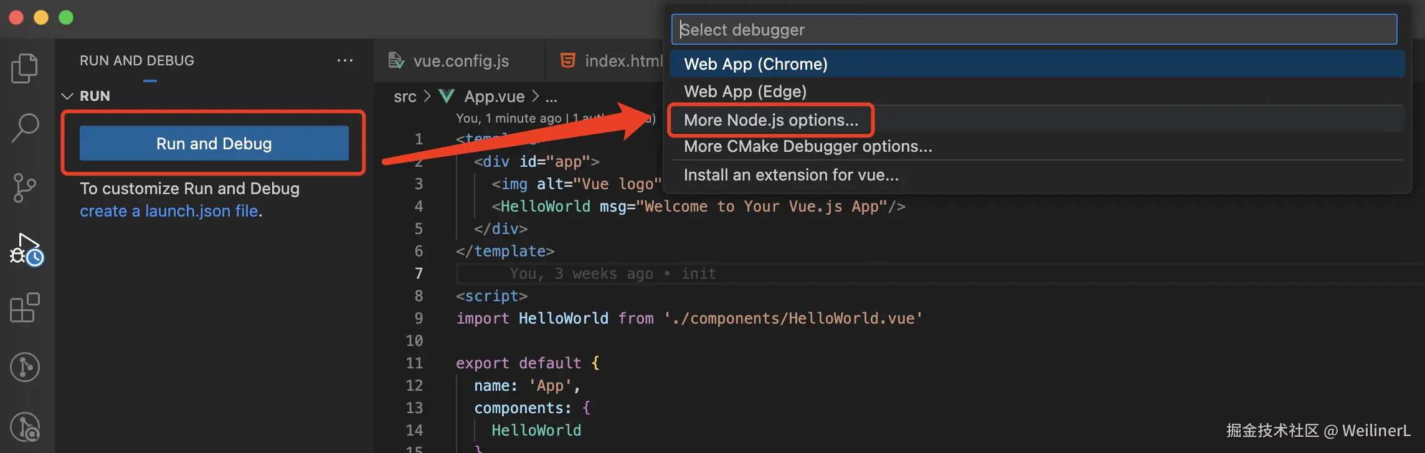1425x453 pixels.
Task: Choose Web App (Chrome) debugger
Action: (755, 64)
